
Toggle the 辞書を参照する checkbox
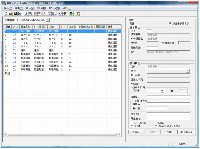pyautogui.click(x=170, y=23)
